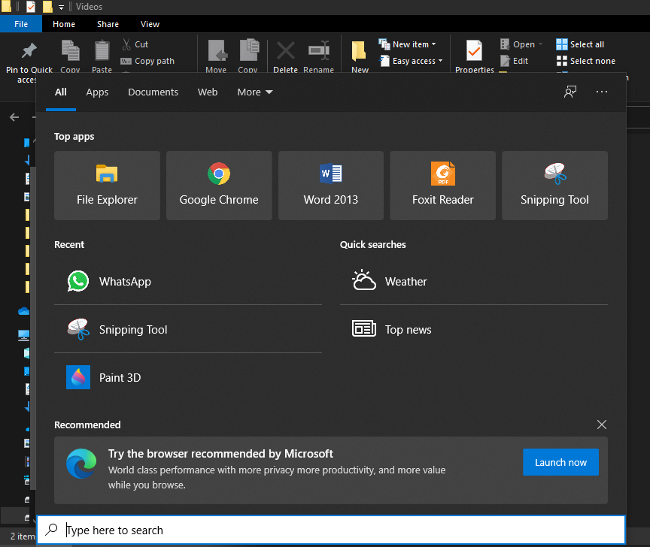Screen dimensions: 650x547
Task: Open Snipping Tool from Top apps
Action: (554, 186)
